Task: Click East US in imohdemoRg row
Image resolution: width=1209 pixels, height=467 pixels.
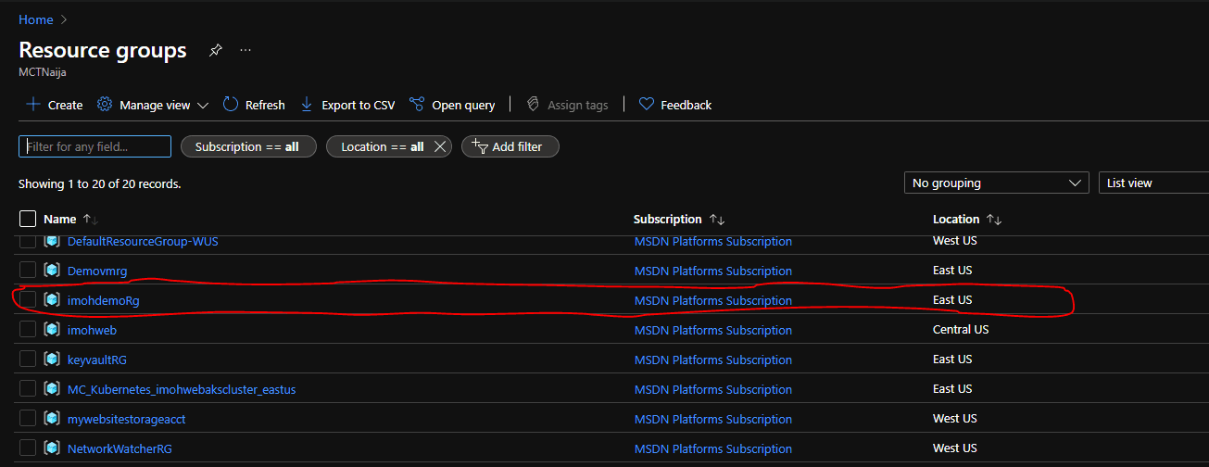Action: pyautogui.click(x=952, y=299)
